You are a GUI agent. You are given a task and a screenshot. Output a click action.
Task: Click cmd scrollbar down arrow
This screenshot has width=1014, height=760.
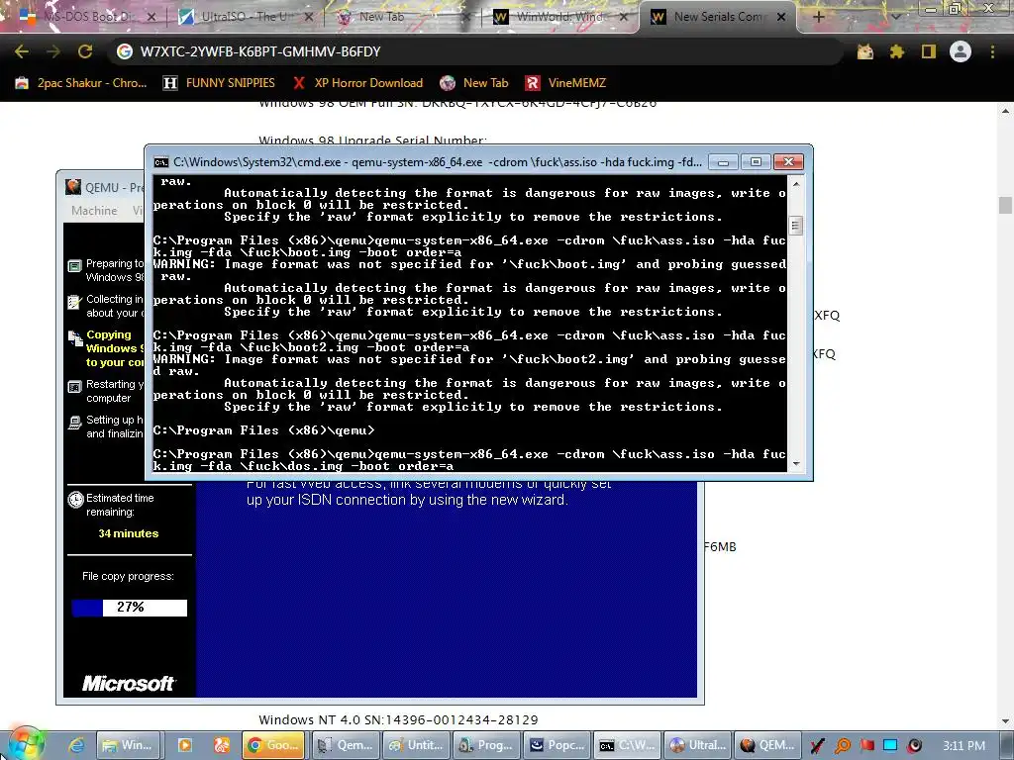[x=796, y=463]
